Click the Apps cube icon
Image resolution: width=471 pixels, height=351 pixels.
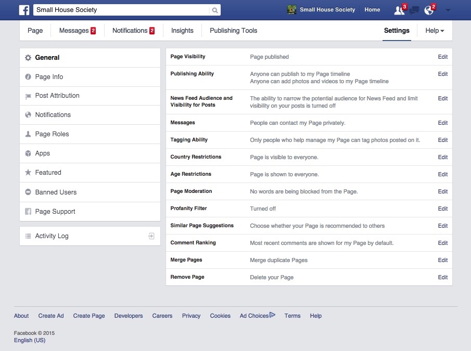28,153
